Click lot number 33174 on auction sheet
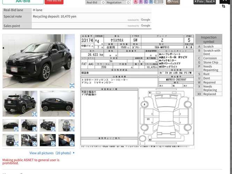The height and width of the screenshot is (174, 232). pyautogui.click(x=87, y=40)
